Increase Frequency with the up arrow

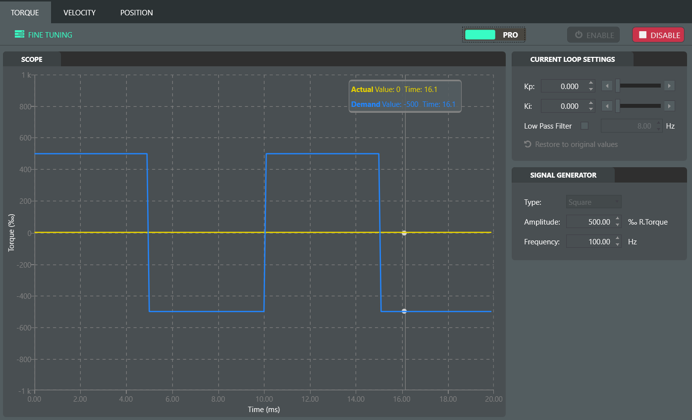click(617, 238)
